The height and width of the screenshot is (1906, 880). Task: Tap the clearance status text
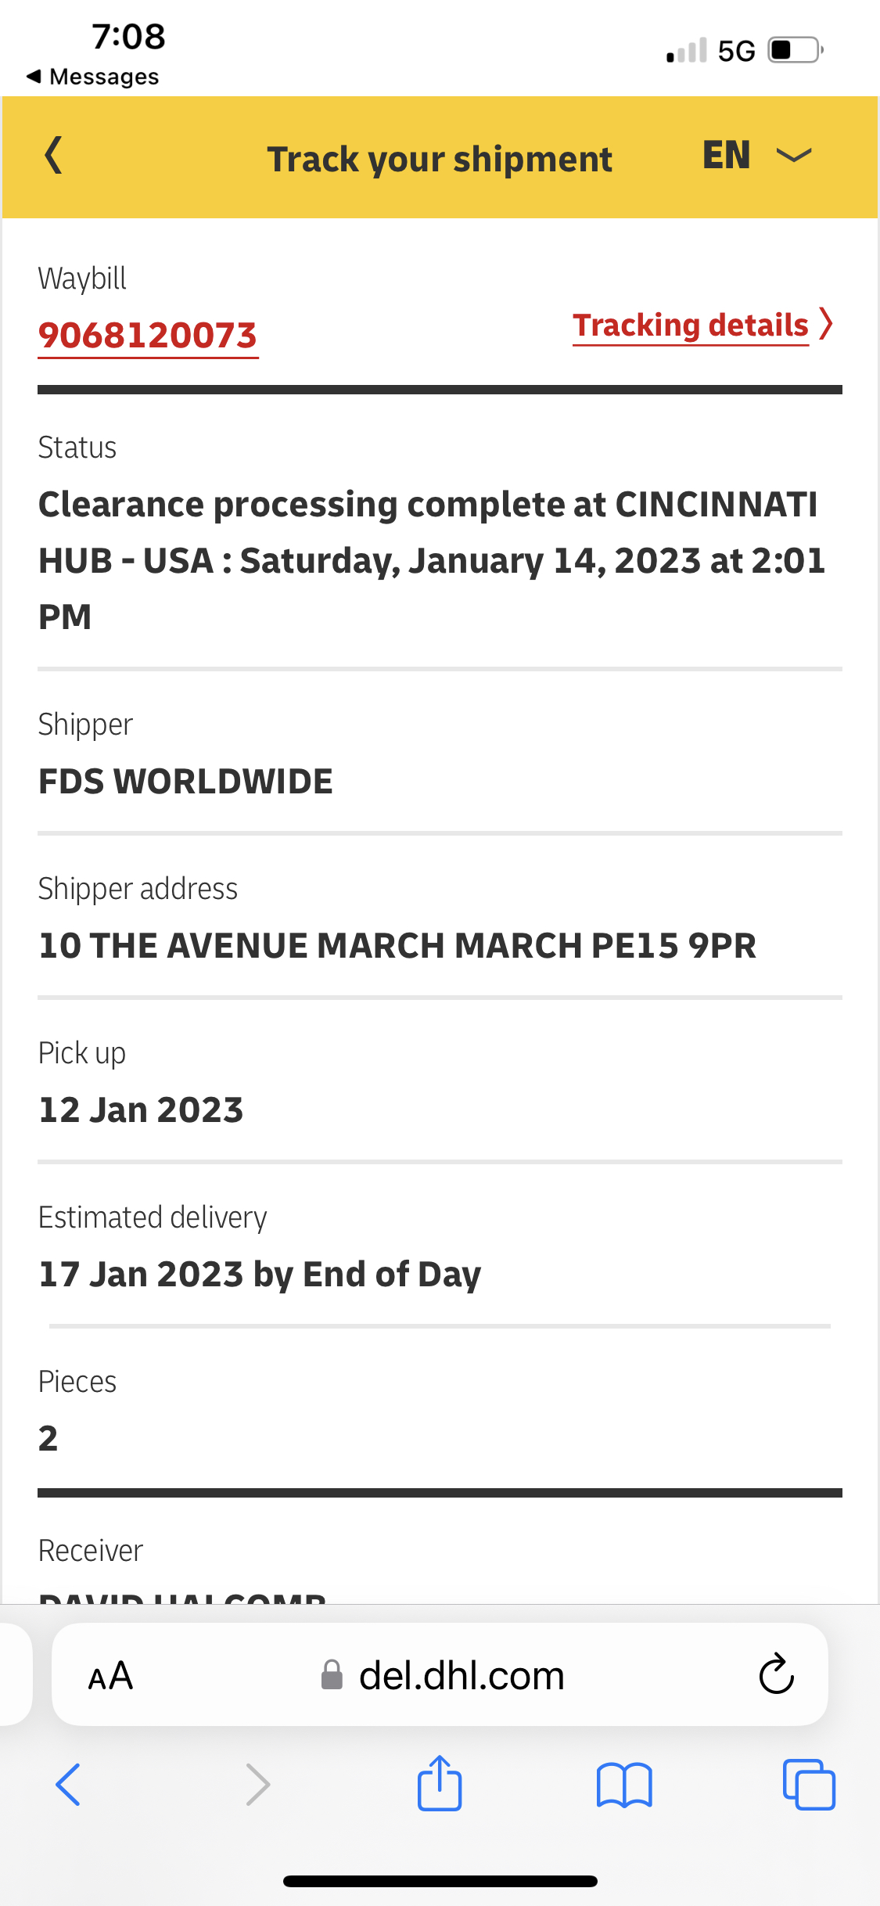[430, 560]
